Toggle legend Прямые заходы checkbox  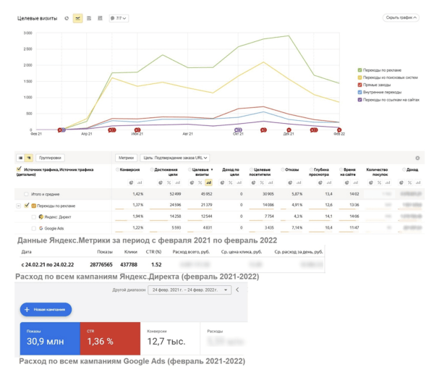tap(359, 85)
